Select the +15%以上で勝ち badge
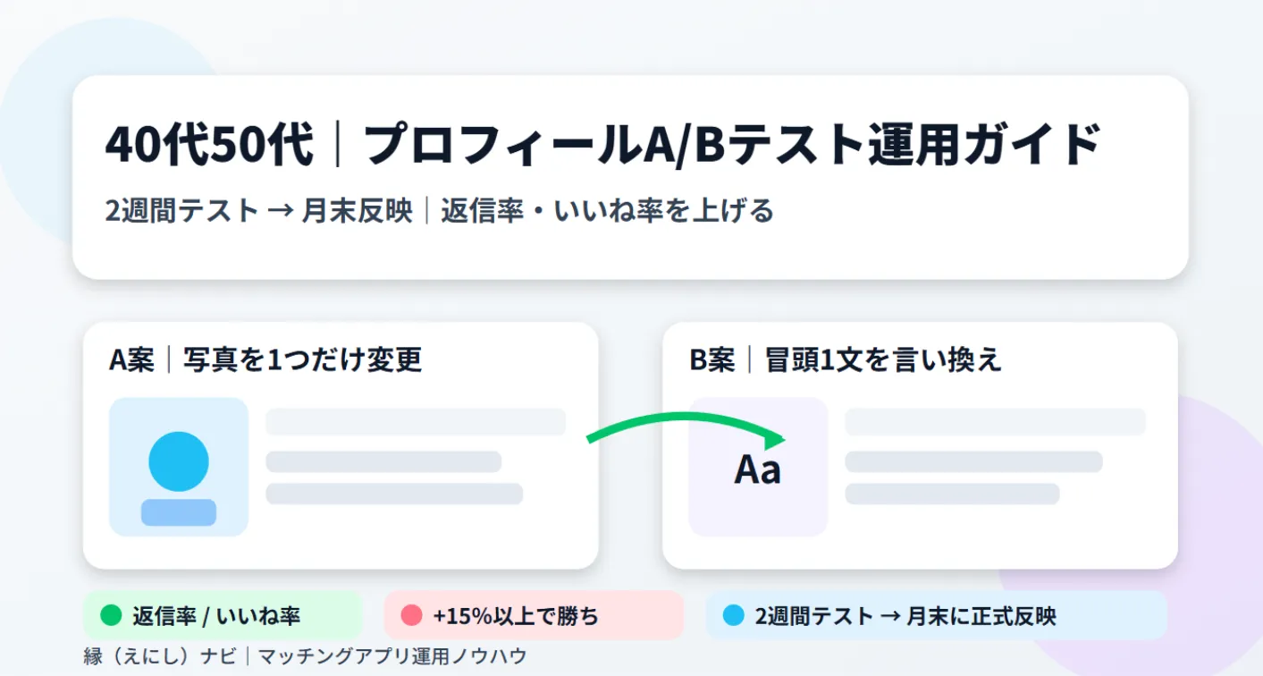 point(533,615)
